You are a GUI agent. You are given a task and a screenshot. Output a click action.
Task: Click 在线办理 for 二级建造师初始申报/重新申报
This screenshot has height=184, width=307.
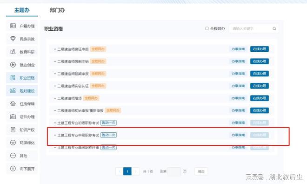260,110
